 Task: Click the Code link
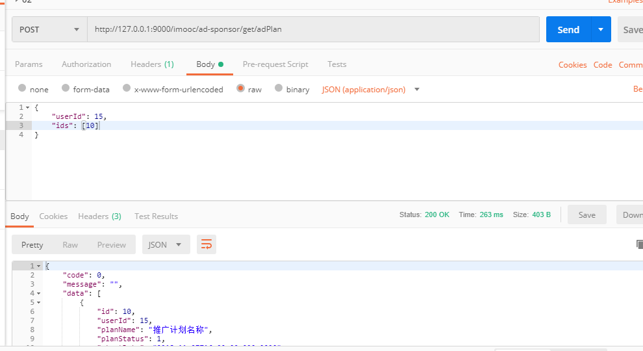[x=603, y=65]
